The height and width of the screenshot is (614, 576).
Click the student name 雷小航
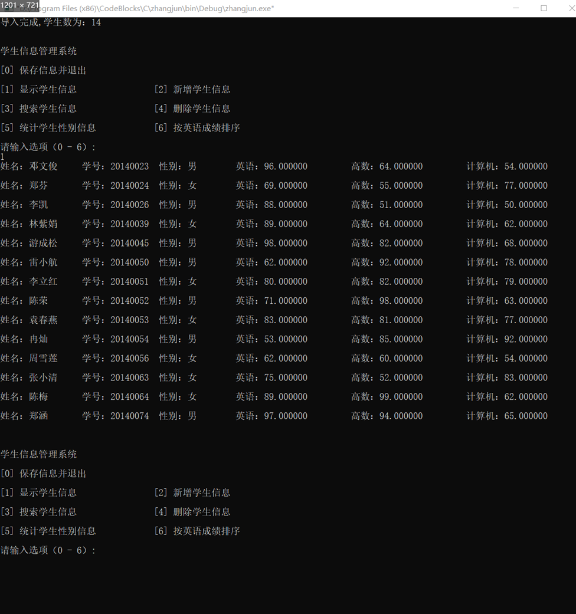coord(43,262)
